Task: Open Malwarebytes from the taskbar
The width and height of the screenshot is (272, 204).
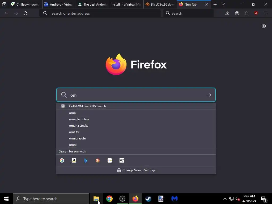Action: 175,199
